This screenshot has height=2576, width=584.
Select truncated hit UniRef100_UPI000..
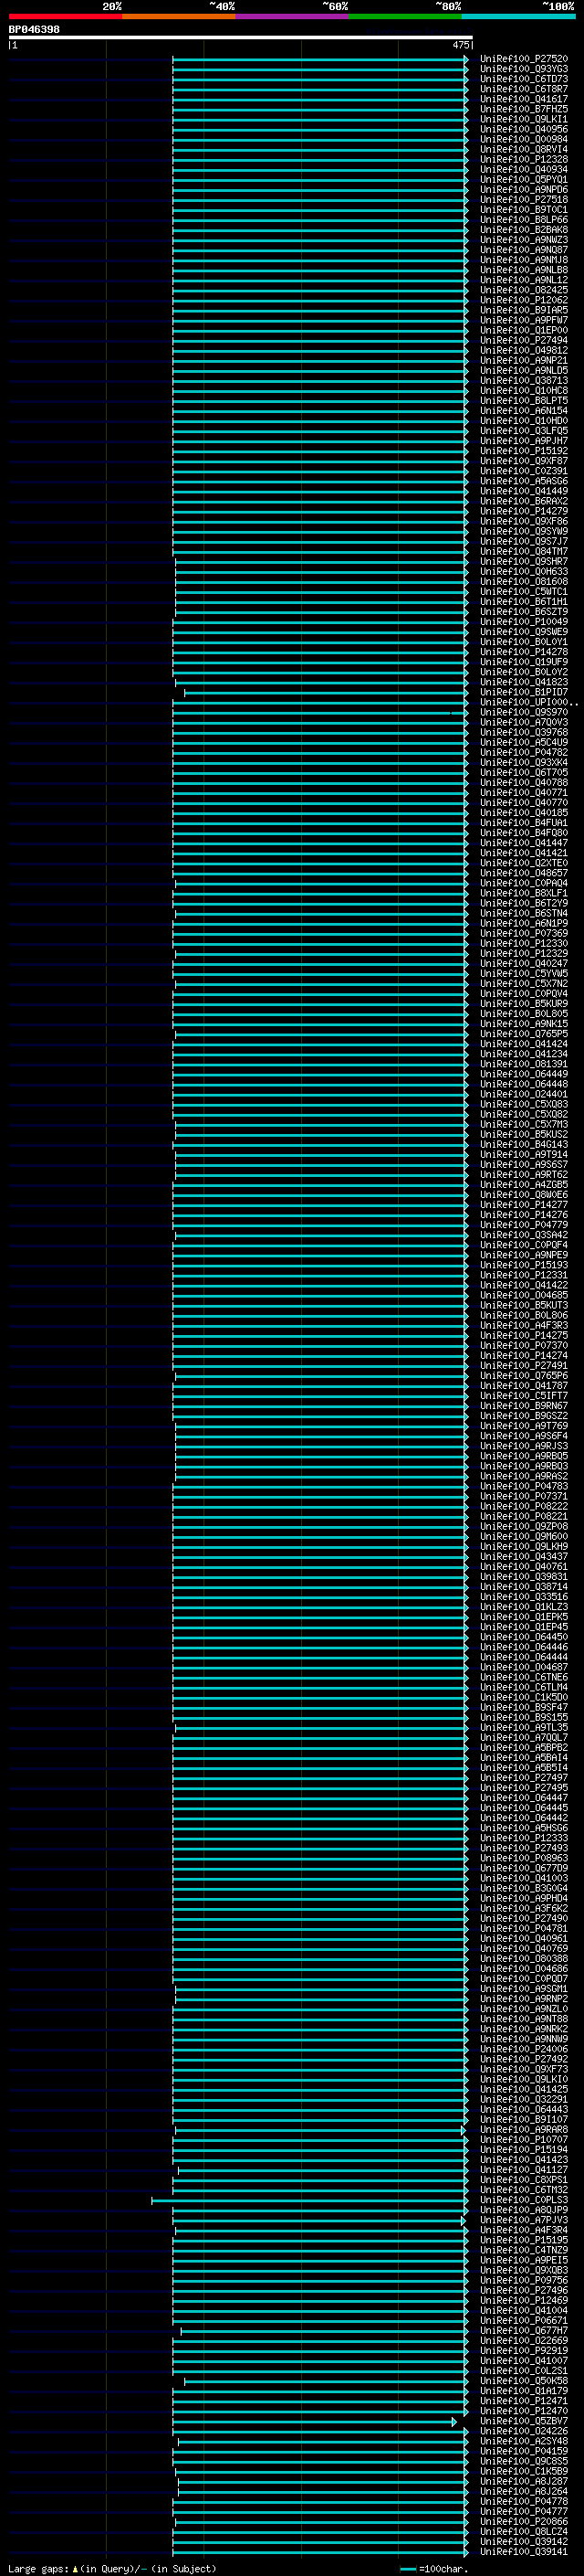coord(528,702)
